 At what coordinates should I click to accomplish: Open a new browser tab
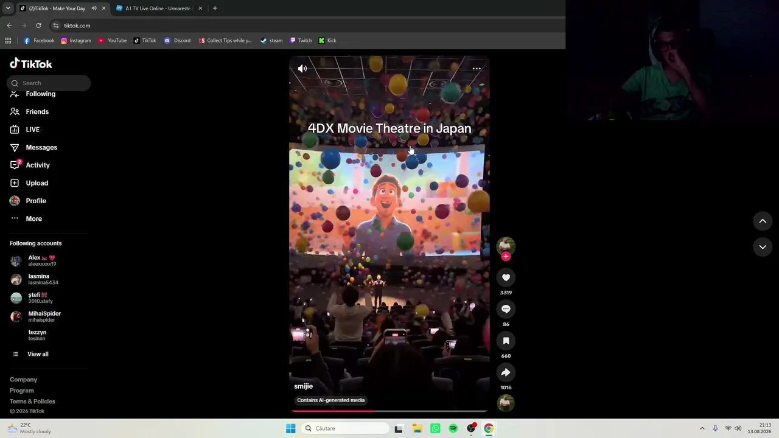[215, 9]
